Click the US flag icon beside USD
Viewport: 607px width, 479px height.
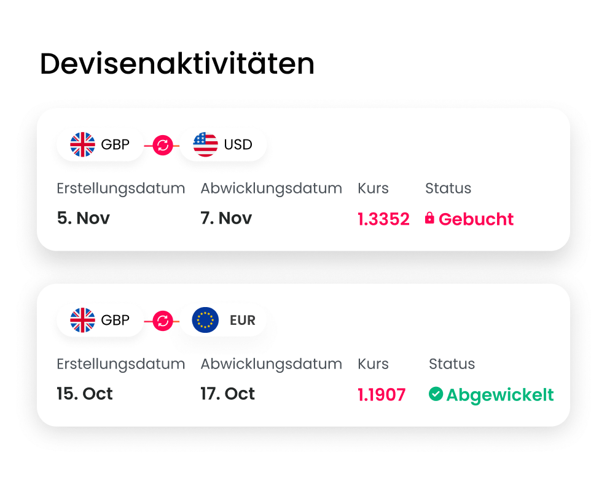(205, 145)
